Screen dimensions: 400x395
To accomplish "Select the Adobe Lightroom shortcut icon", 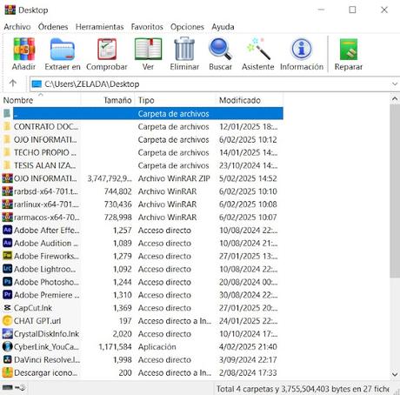I will tap(7, 269).
